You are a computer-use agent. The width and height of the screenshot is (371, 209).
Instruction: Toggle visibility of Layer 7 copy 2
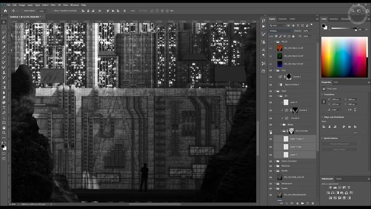tap(271, 139)
